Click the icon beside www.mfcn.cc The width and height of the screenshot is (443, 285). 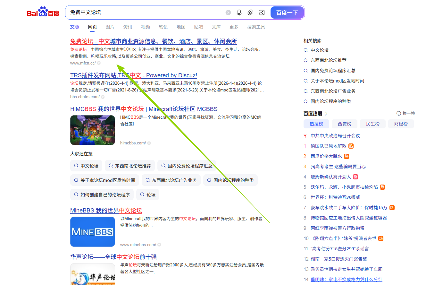pos(99,63)
